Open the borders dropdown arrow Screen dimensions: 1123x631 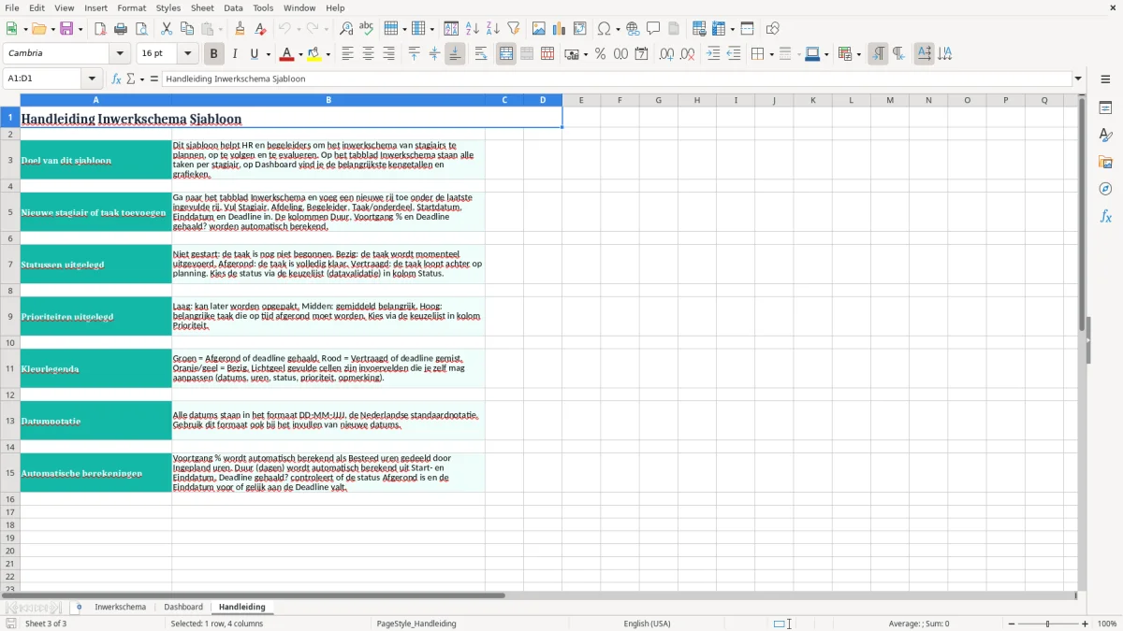click(770, 54)
